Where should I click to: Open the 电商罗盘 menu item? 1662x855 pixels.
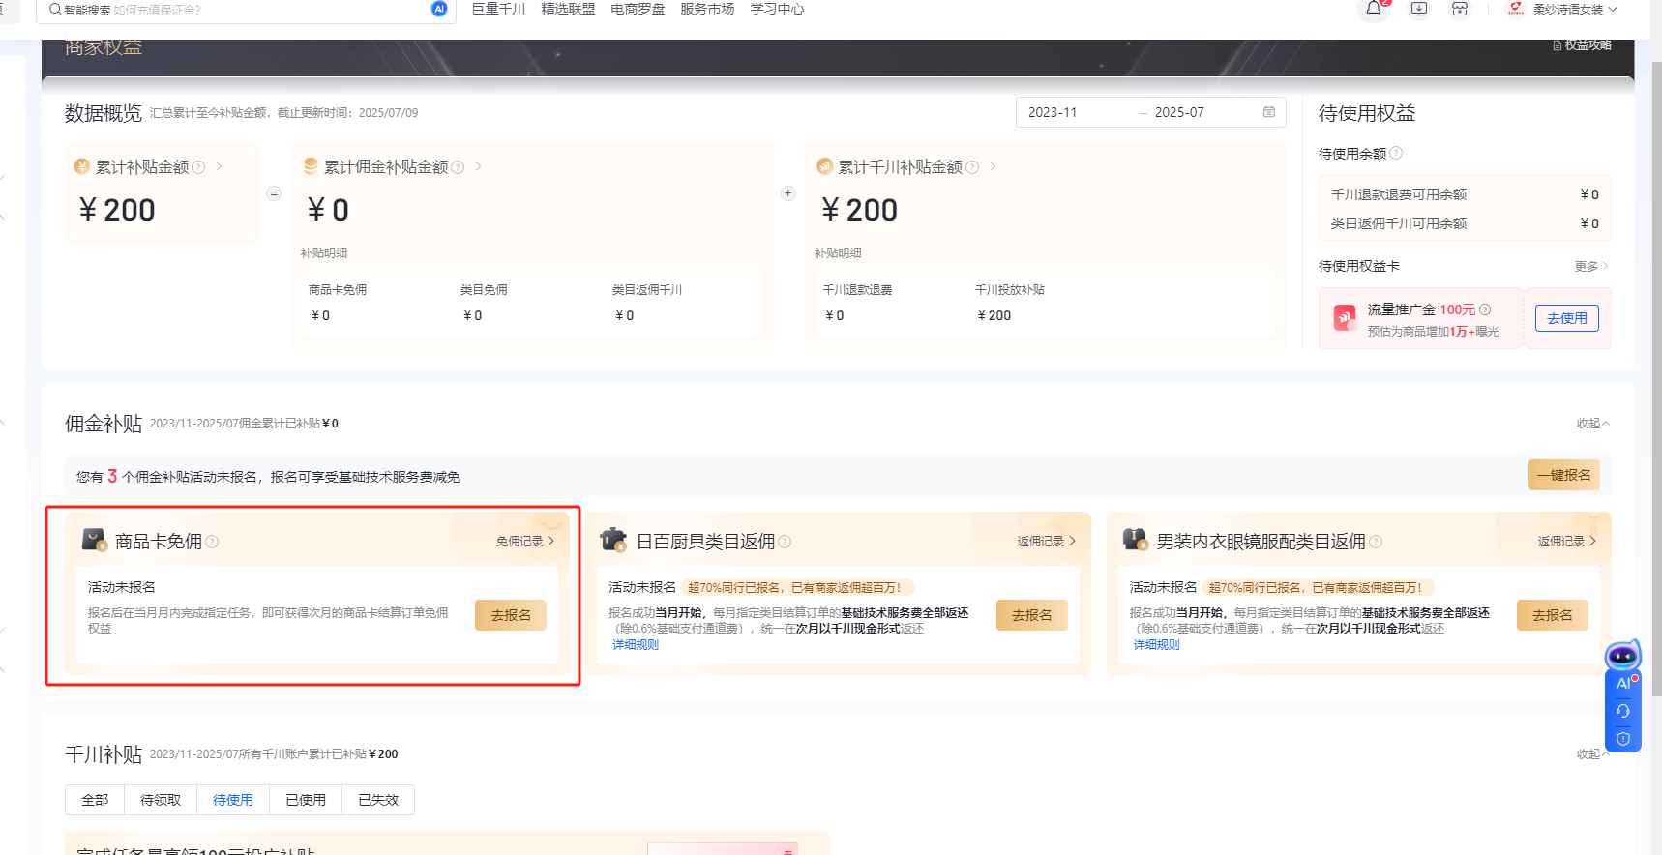pos(638,9)
